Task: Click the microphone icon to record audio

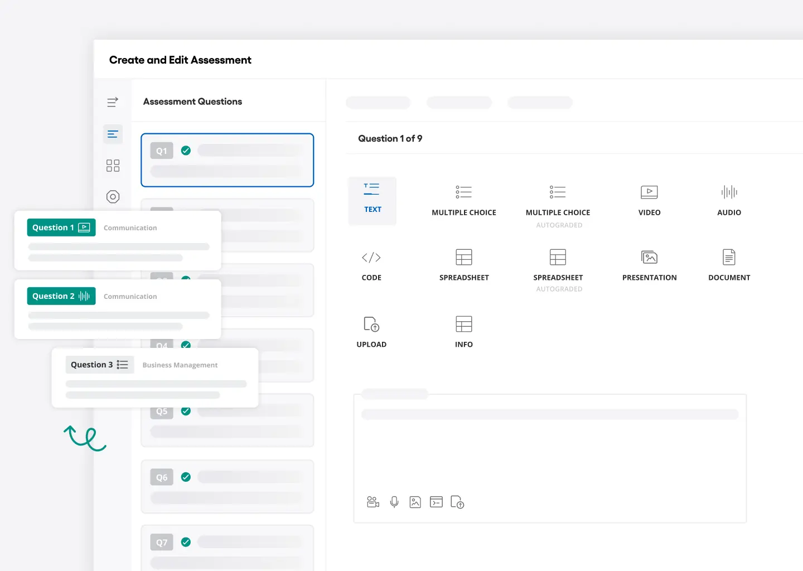Action: 394,502
